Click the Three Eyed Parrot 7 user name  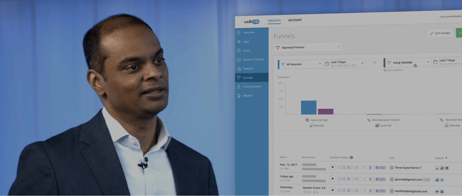click(408, 168)
